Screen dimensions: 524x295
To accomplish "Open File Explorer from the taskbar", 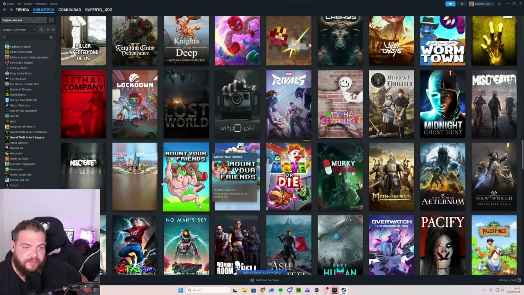I will [244, 290].
